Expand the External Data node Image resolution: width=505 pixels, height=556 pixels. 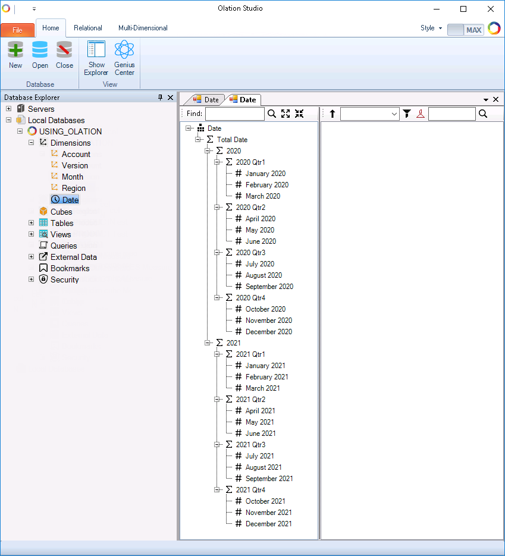[31, 257]
